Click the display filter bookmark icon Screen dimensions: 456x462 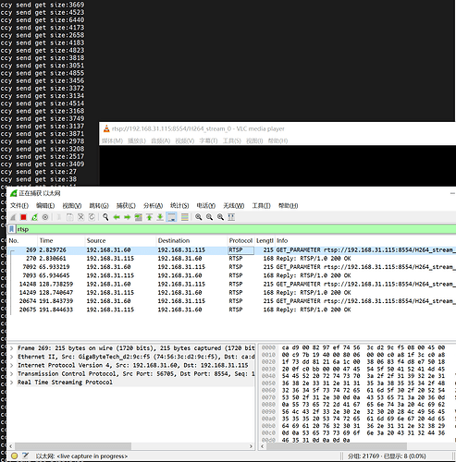point(12,229)
